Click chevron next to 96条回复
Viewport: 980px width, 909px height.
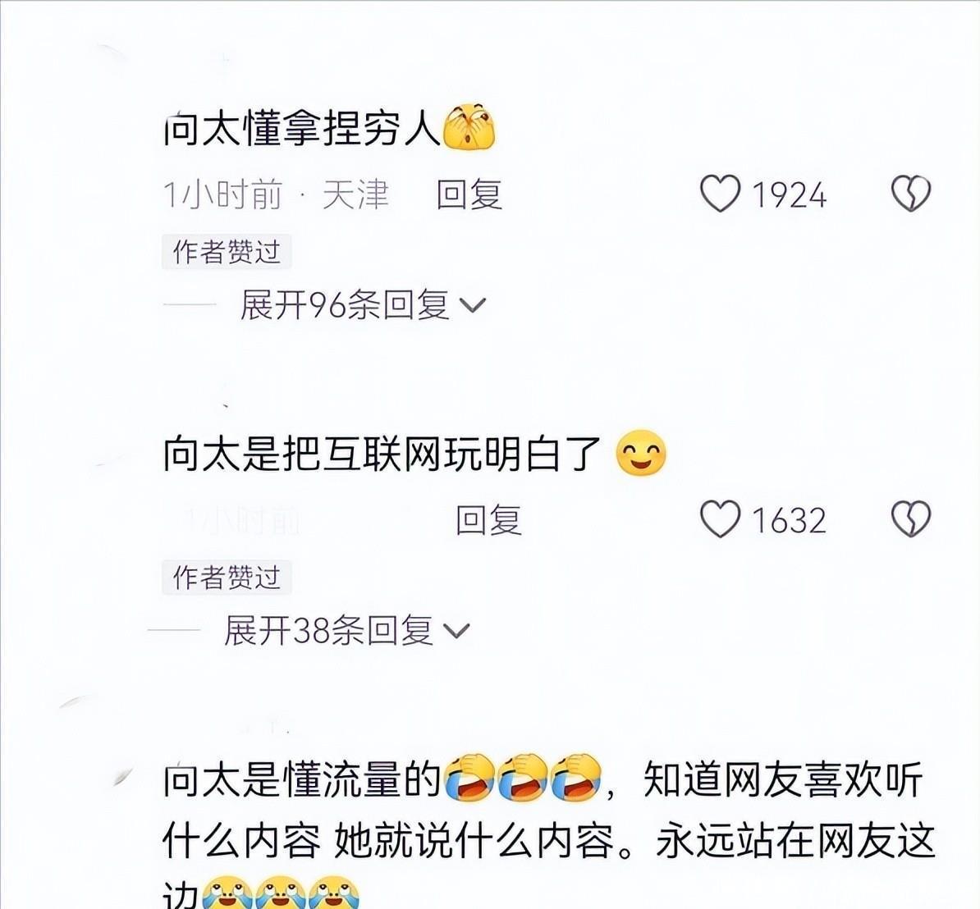473,305
